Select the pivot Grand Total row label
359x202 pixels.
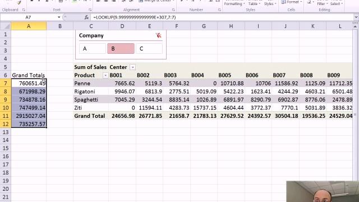pos(91,116)
